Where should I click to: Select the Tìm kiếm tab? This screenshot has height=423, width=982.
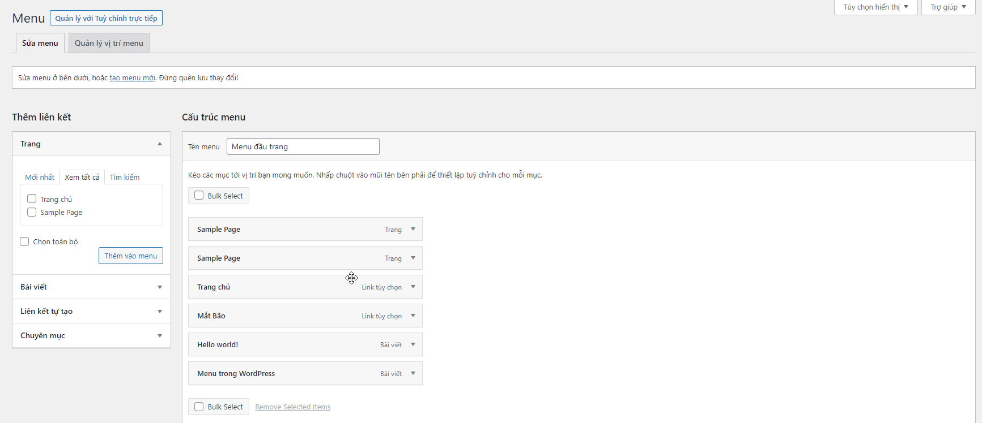125,177
